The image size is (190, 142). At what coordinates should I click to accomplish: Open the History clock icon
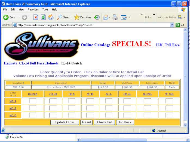(x=97, y=17)
